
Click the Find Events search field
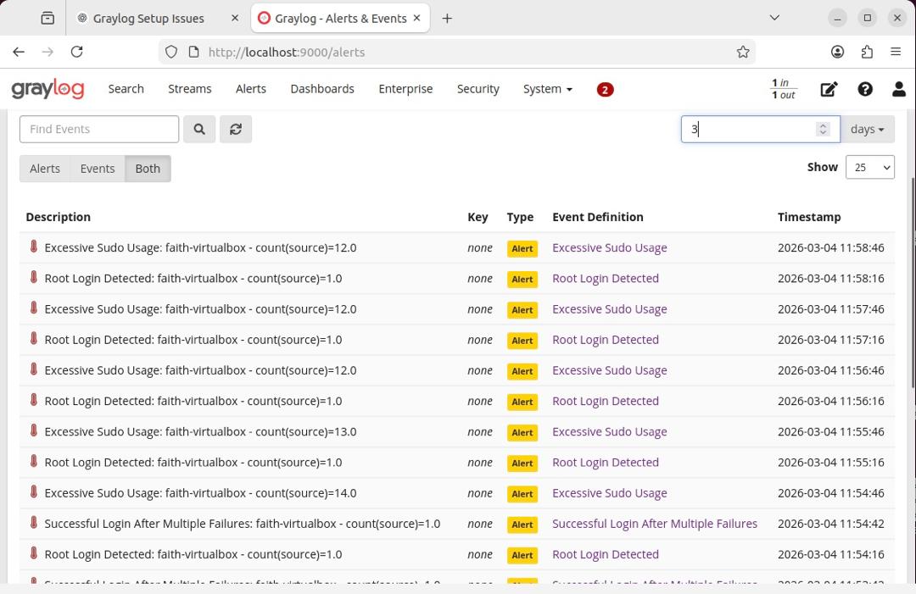[99, 129]
